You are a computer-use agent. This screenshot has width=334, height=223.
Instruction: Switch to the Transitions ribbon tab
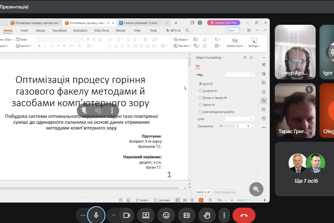point(59,31)
